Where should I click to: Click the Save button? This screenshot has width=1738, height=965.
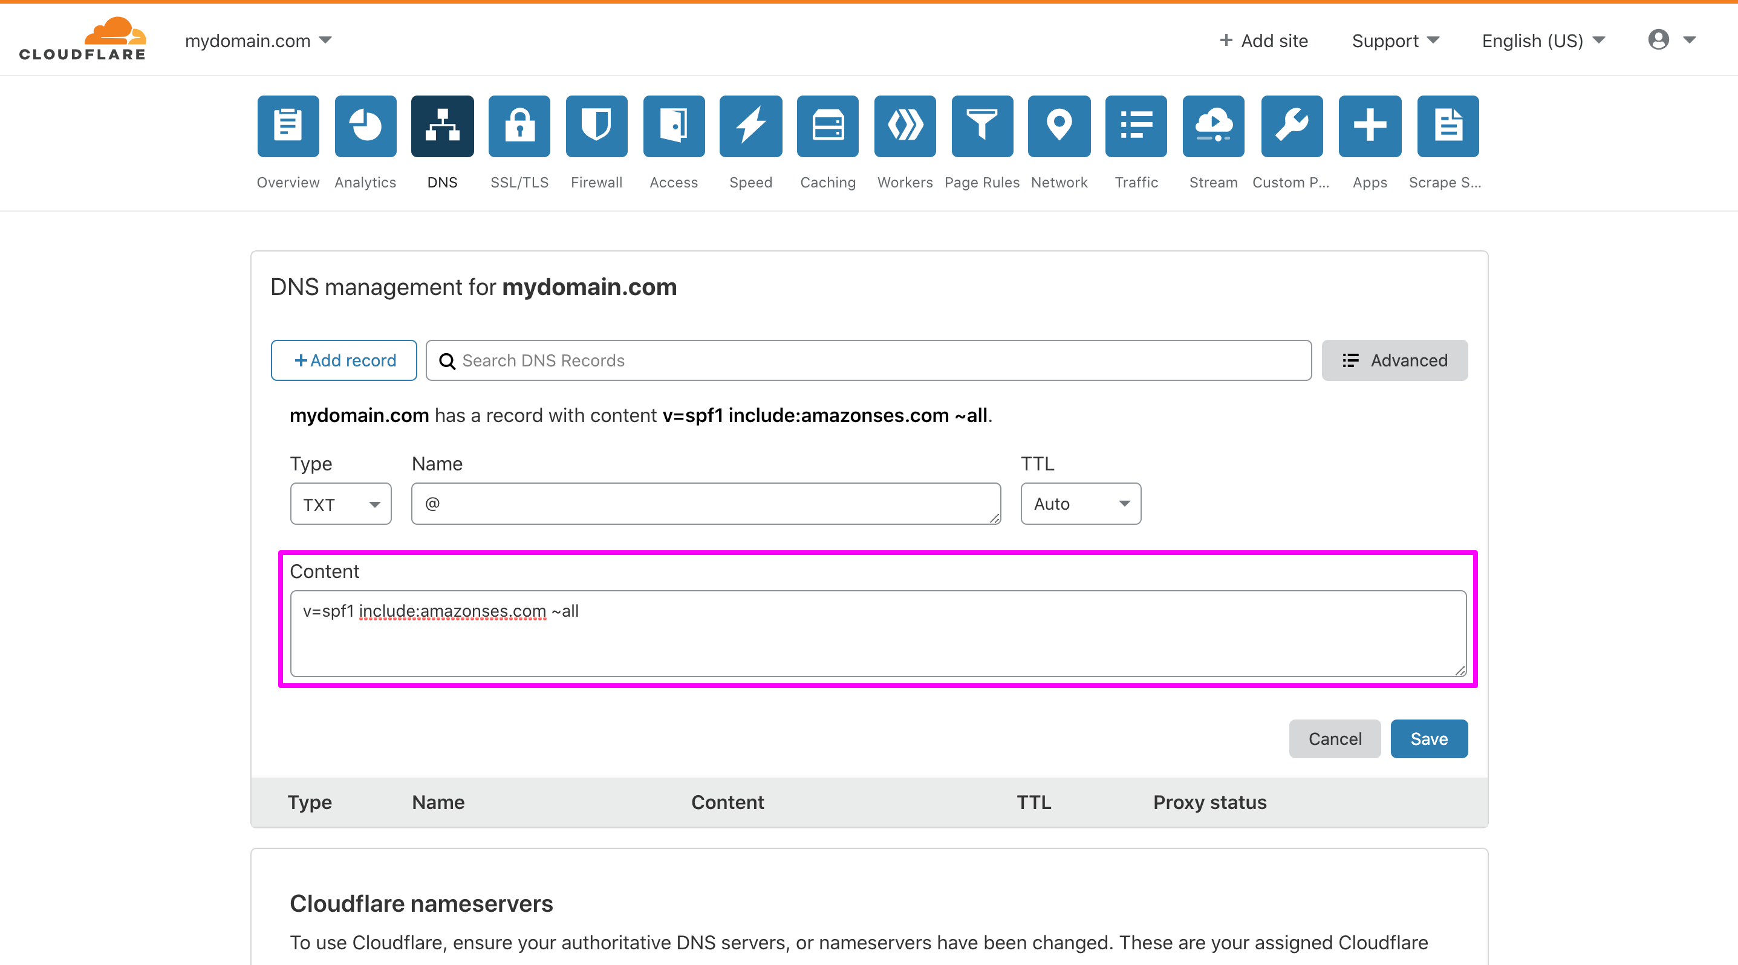tap(1428, 738)
